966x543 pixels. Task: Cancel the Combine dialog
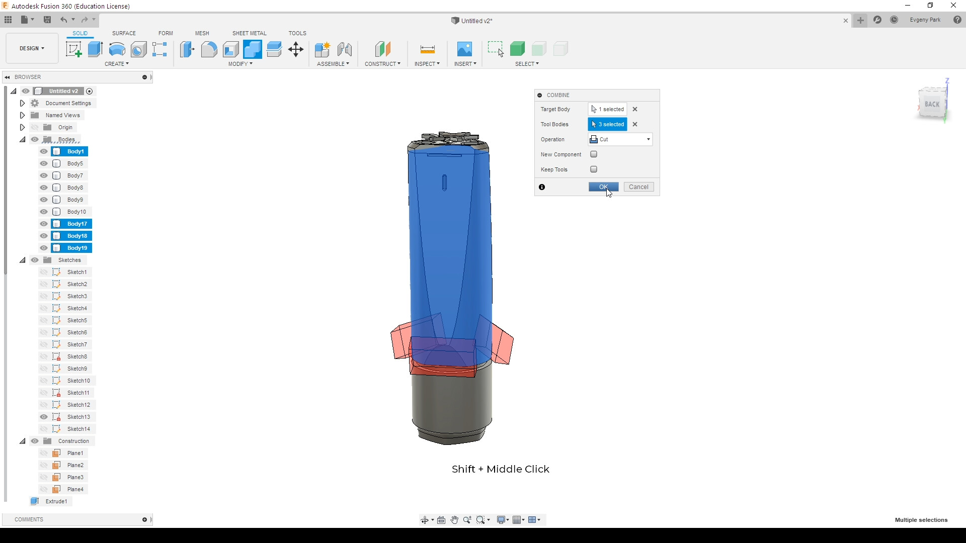click(638, 187)
